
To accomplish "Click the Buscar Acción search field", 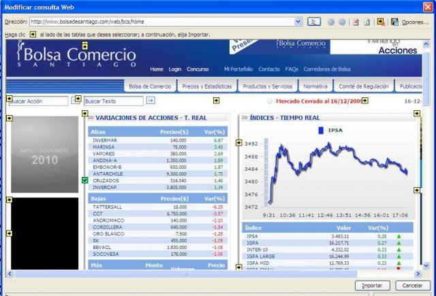I will pos(38,101).
